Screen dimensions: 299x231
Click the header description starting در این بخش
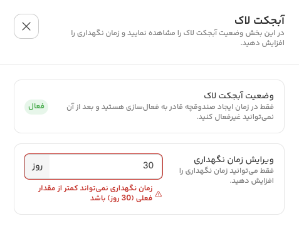point(177,38)
